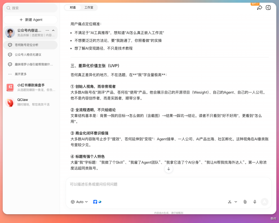Switch to the 工作室 tab
This screenshot has height=223, width=279.
89,7
